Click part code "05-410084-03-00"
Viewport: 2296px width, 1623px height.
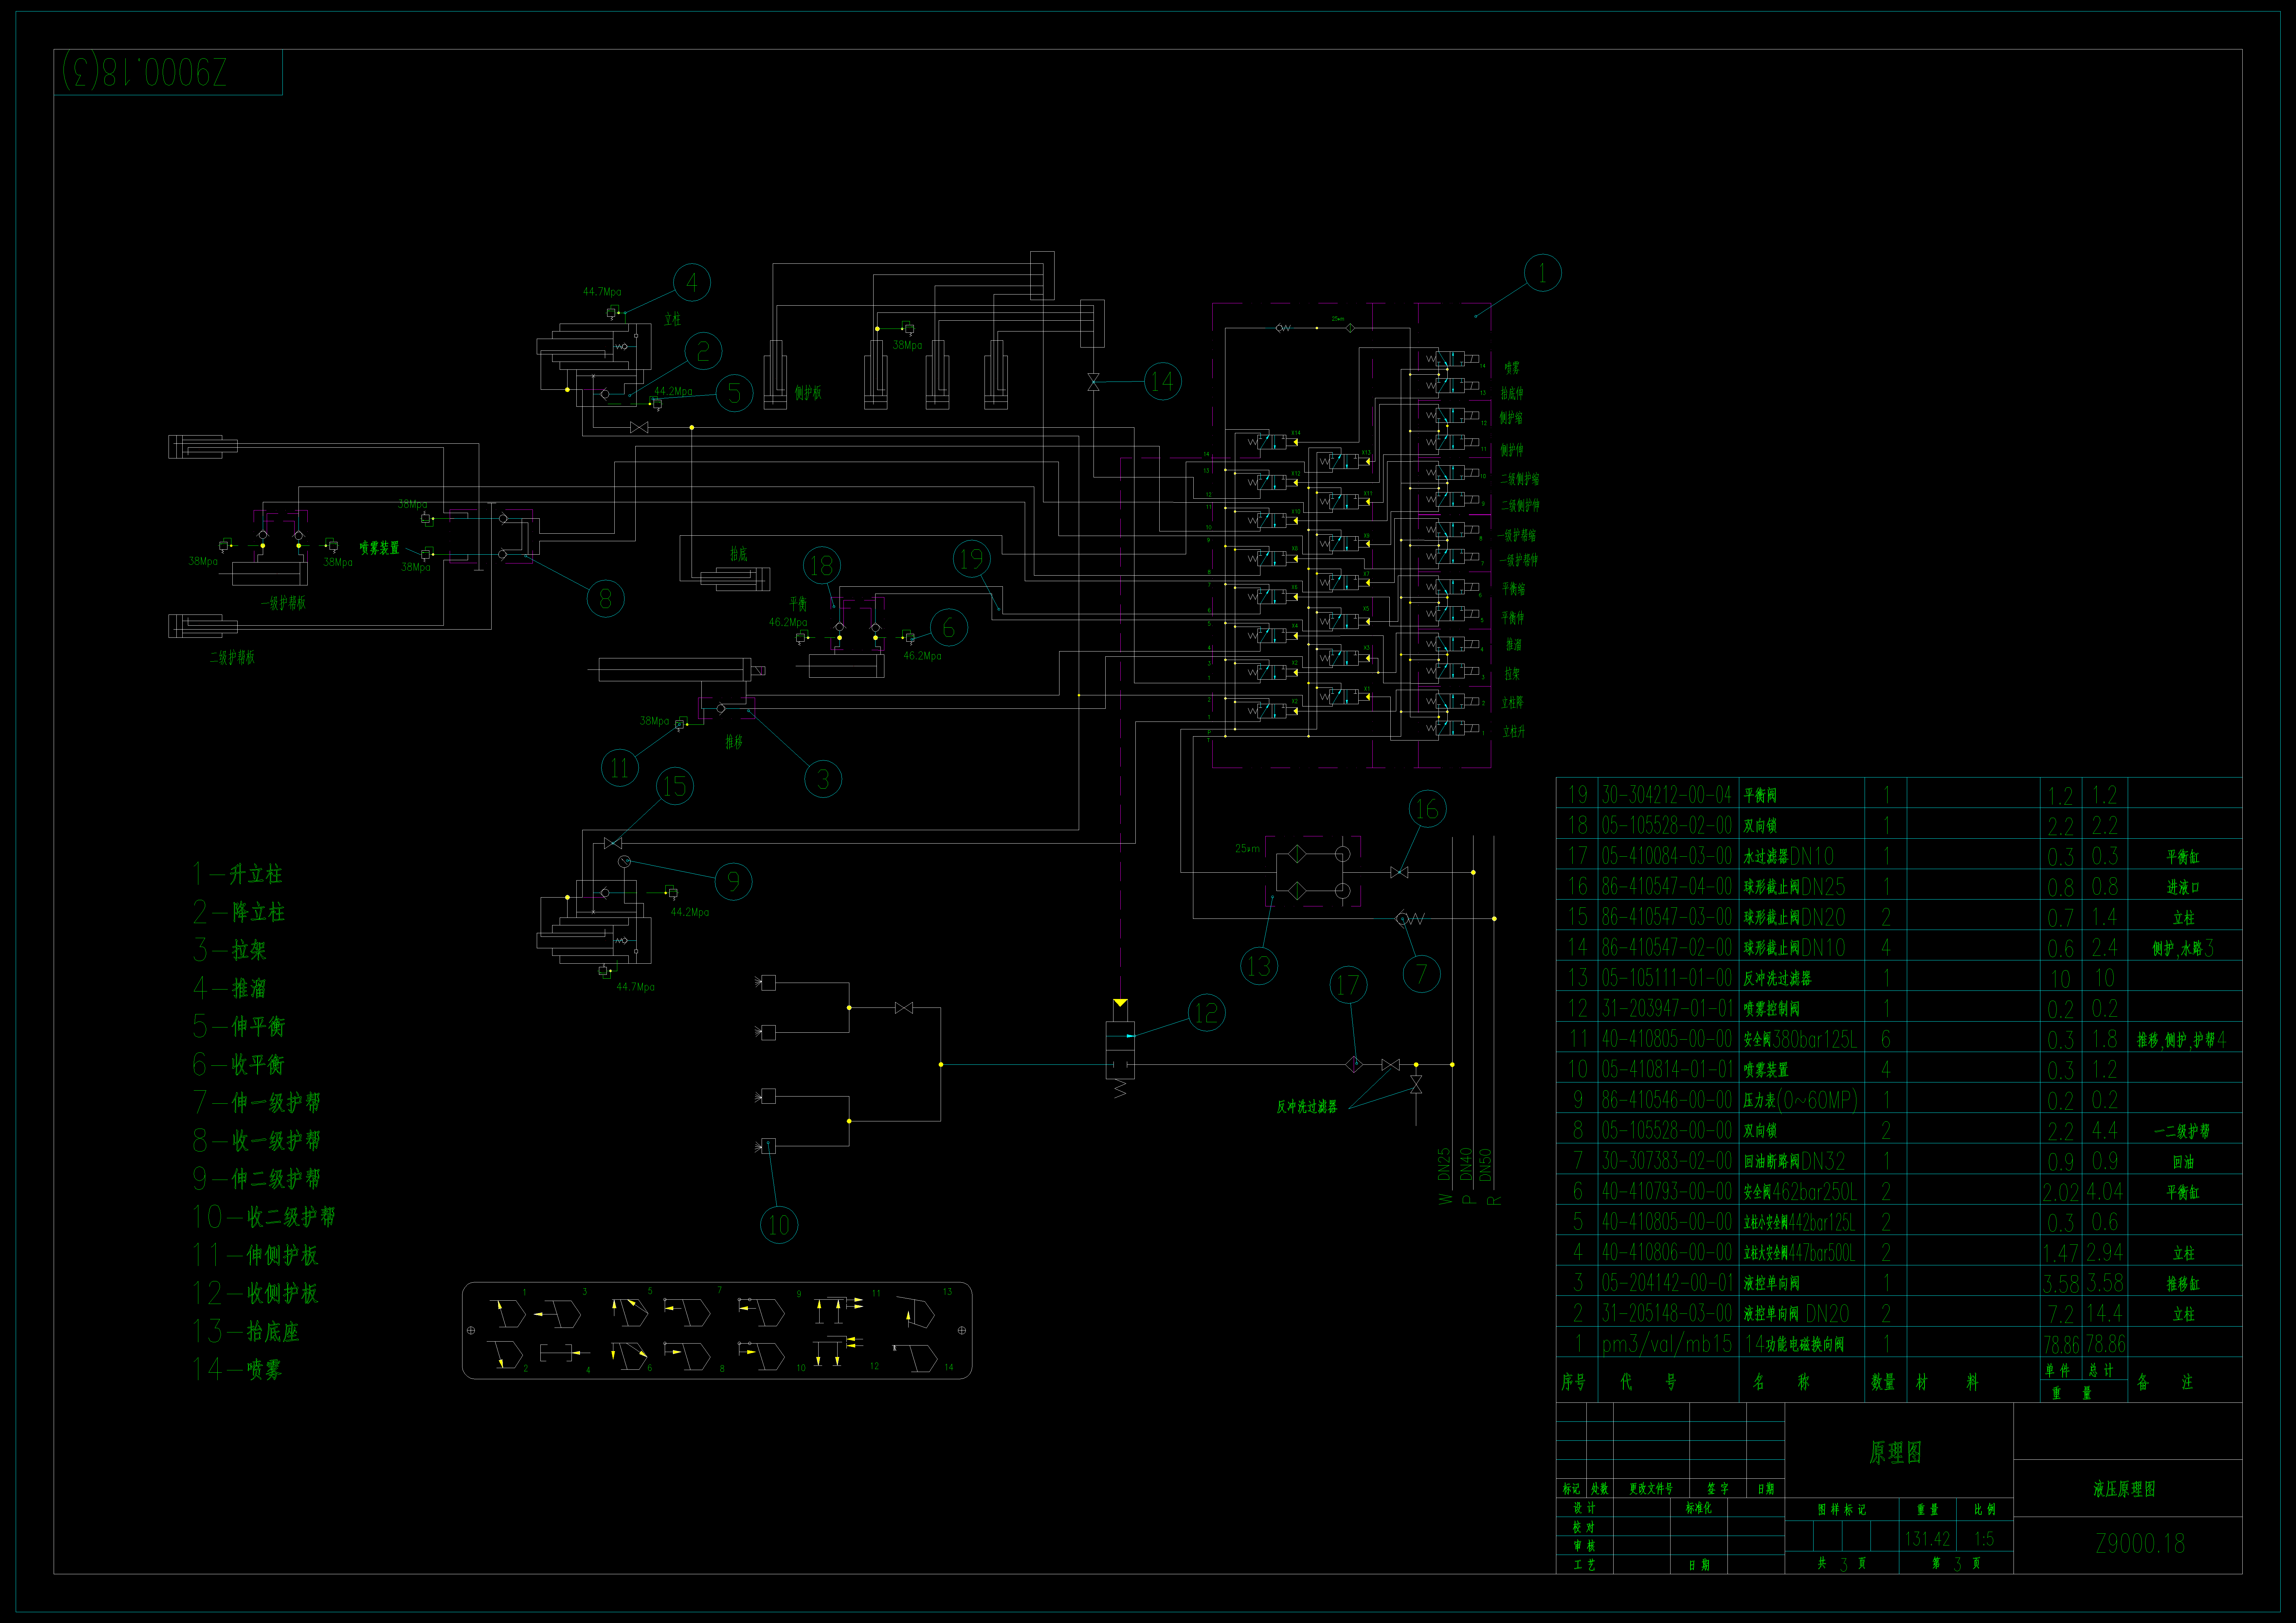pyautogui.click(x=1667, y=856)
